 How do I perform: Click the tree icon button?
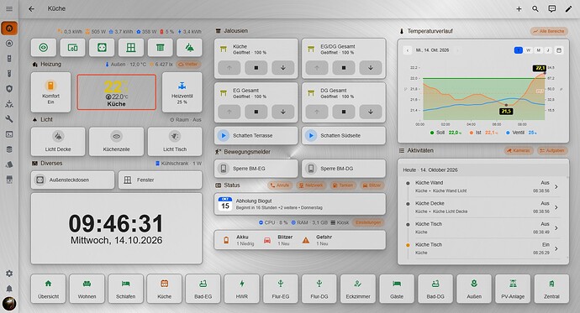point(189,48)
